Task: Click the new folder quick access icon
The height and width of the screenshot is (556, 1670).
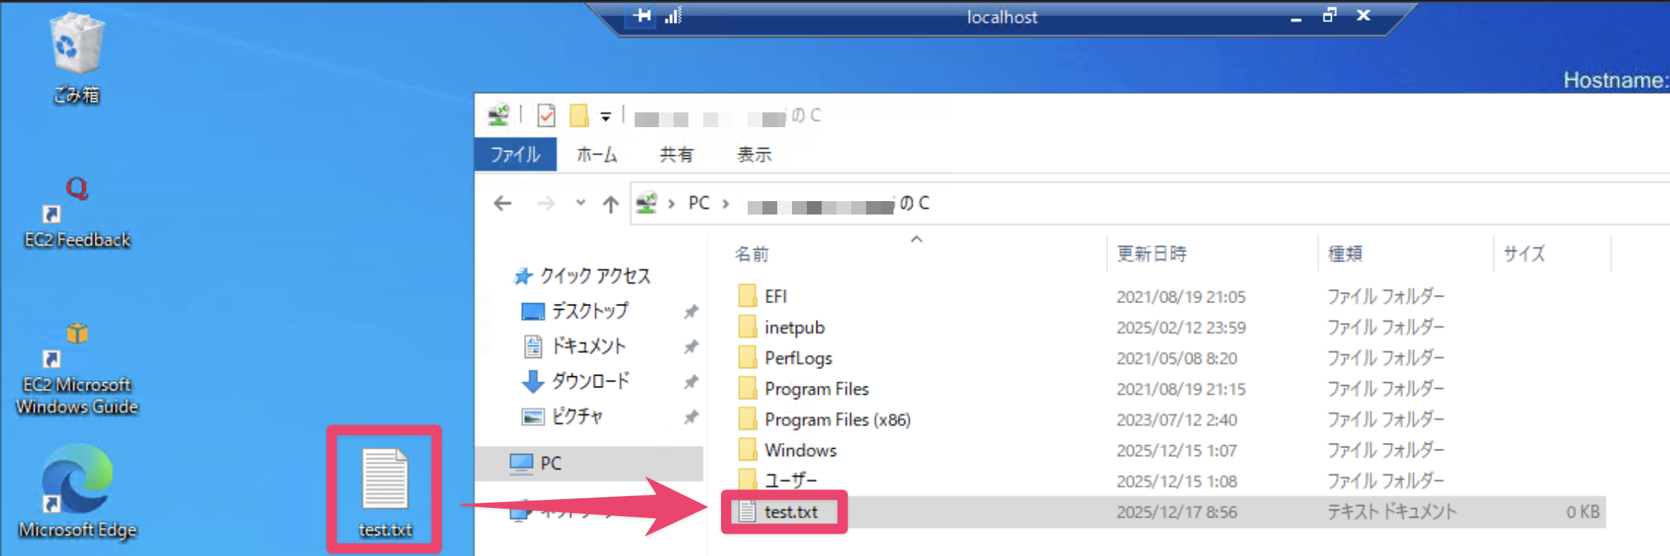Action: coord(579,116)
